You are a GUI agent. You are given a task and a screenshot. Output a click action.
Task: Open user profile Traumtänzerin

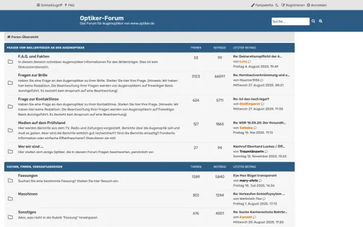(252, 151)
